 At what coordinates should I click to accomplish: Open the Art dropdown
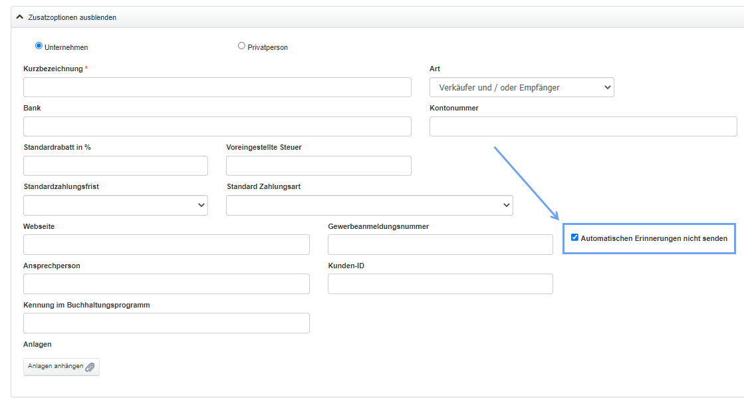[521, 87]
